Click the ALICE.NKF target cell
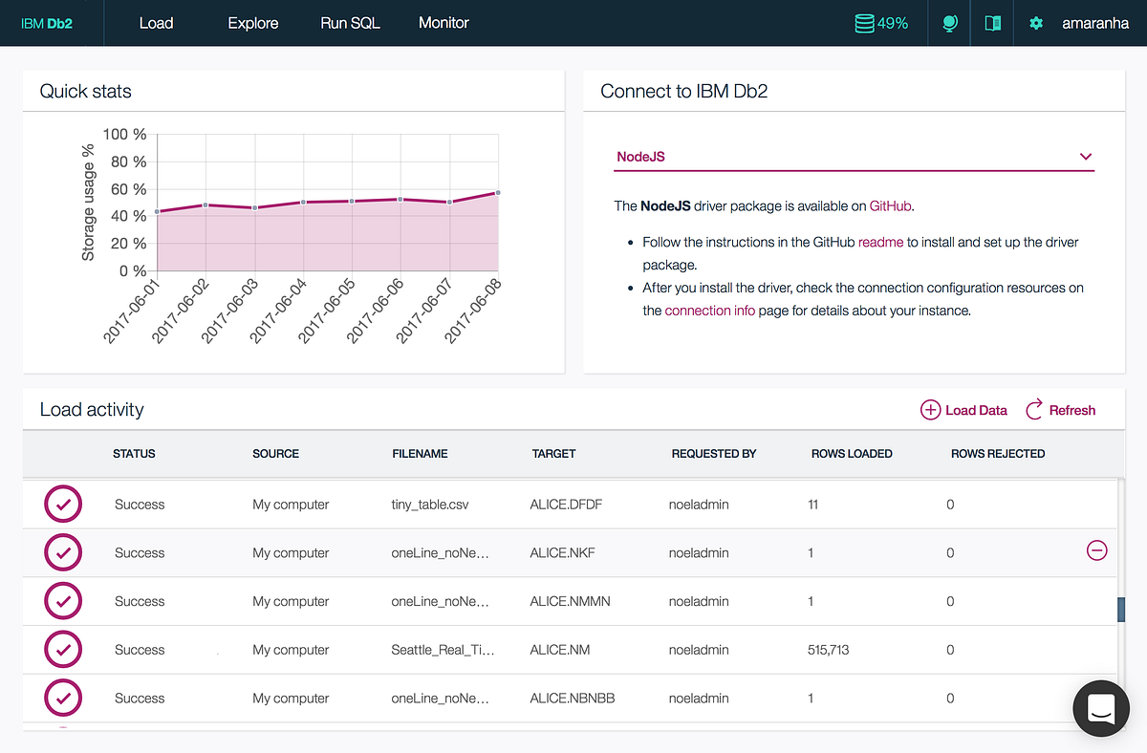Screen dimensions: 1147x753 click(562, 553)
